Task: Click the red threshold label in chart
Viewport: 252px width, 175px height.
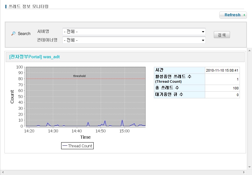Action: pos(79,76)
